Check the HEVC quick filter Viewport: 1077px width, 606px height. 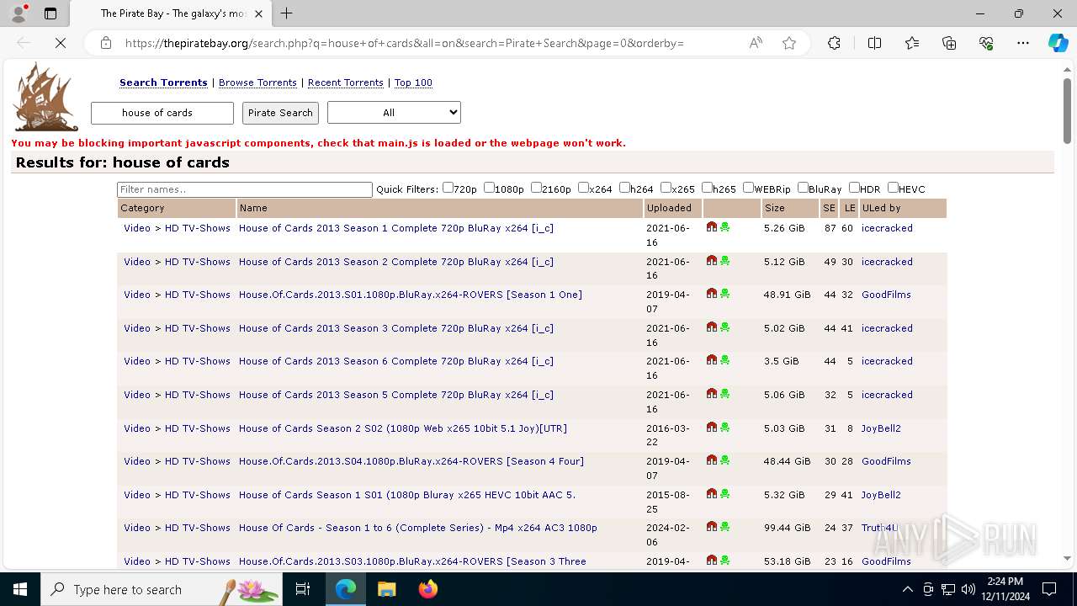click(x=893, y=188)
